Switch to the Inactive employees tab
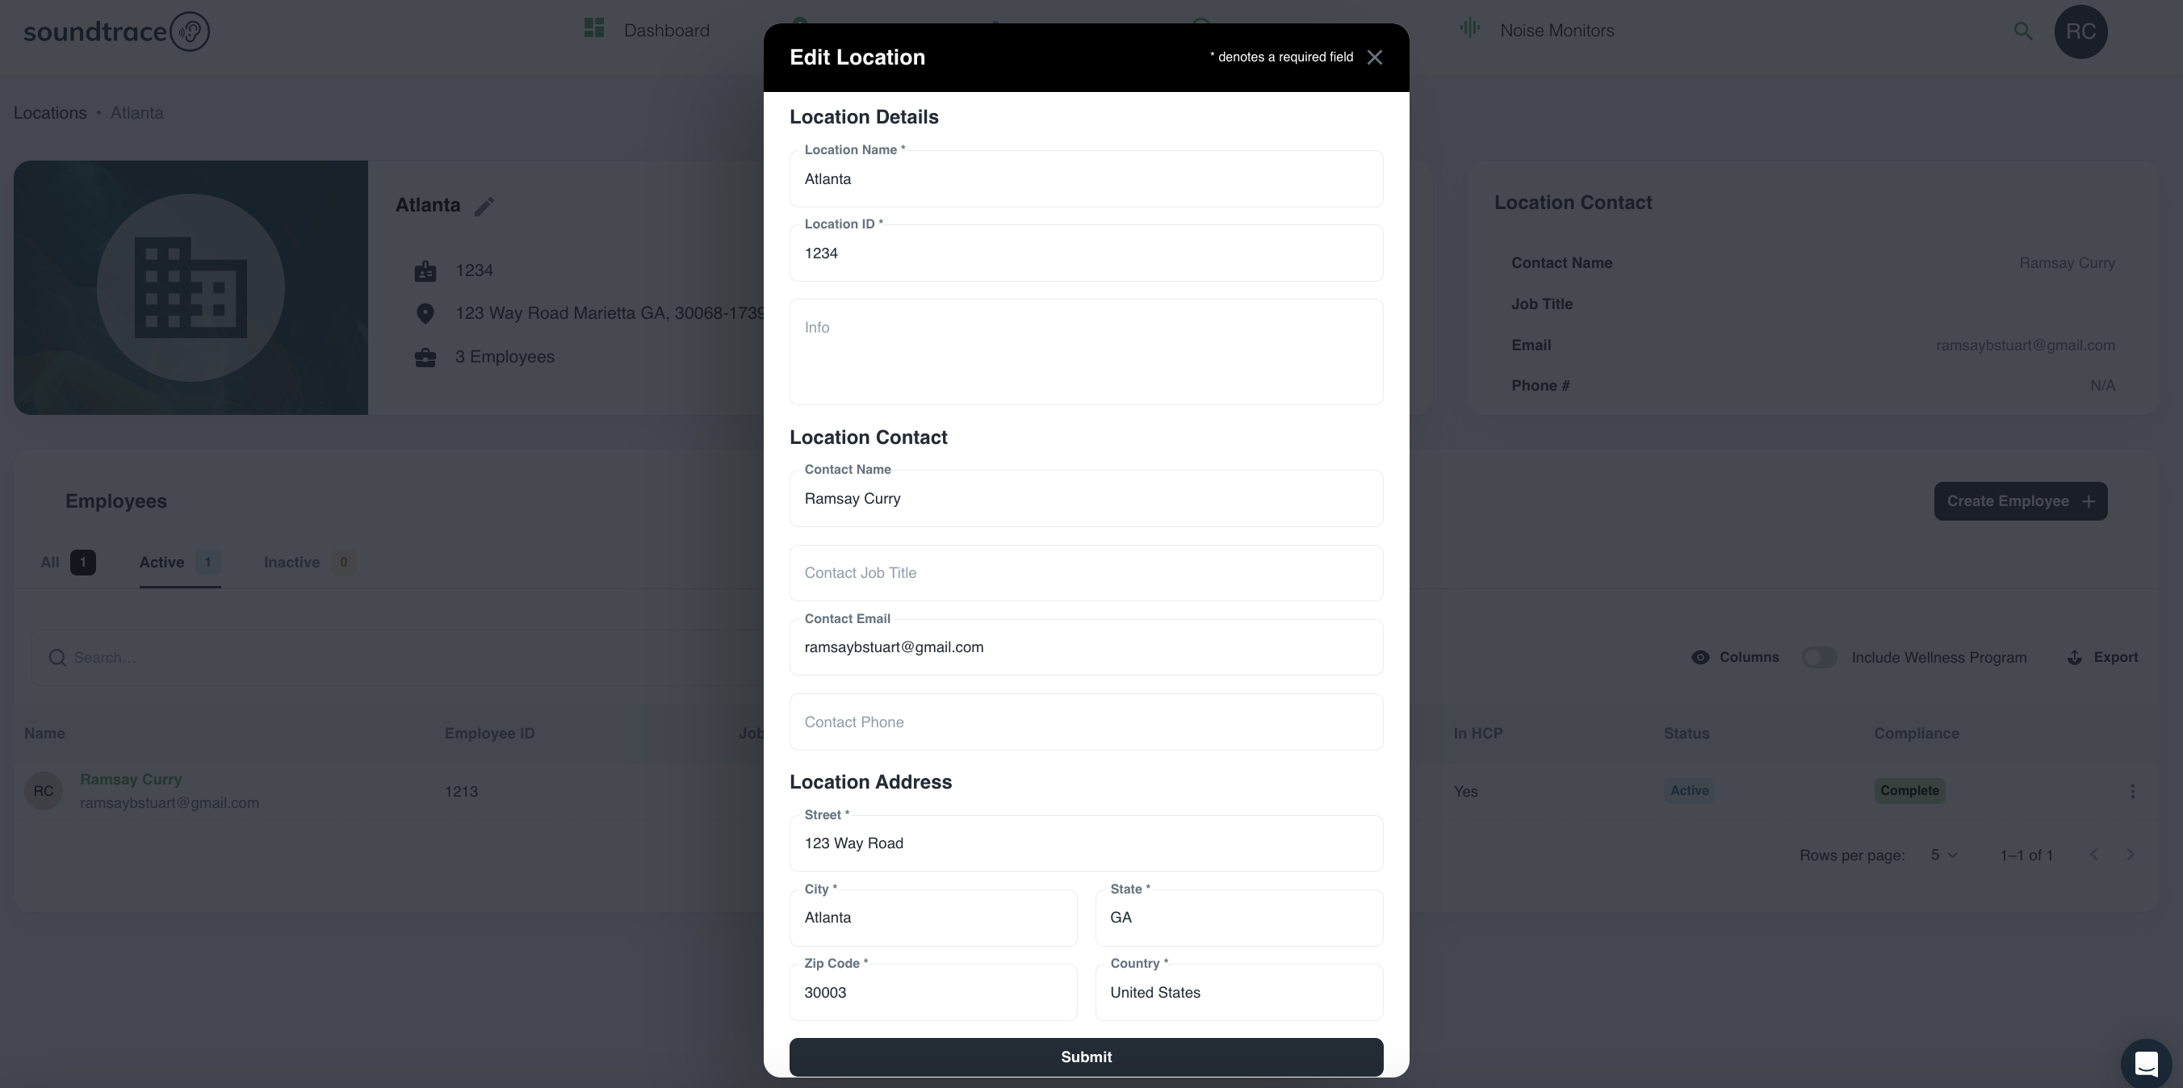The height and width of the screenshot is (1088, 2183). pos(291,563)
